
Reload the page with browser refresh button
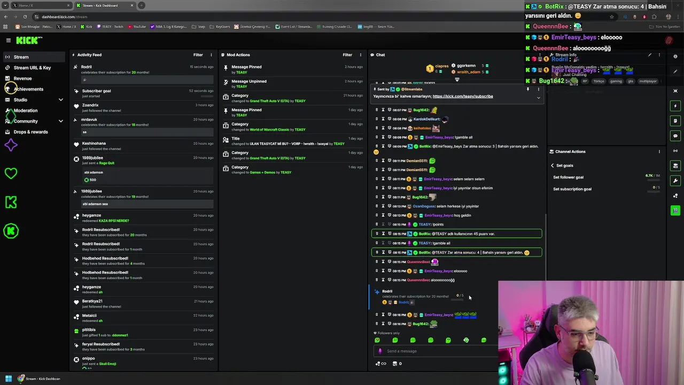pyautogui.click(x=25, y=17)
